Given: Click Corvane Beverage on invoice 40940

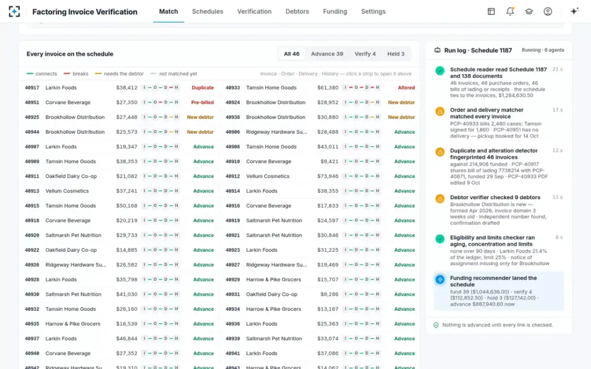Looking at the screenshot, I should (x=68, y=353).
